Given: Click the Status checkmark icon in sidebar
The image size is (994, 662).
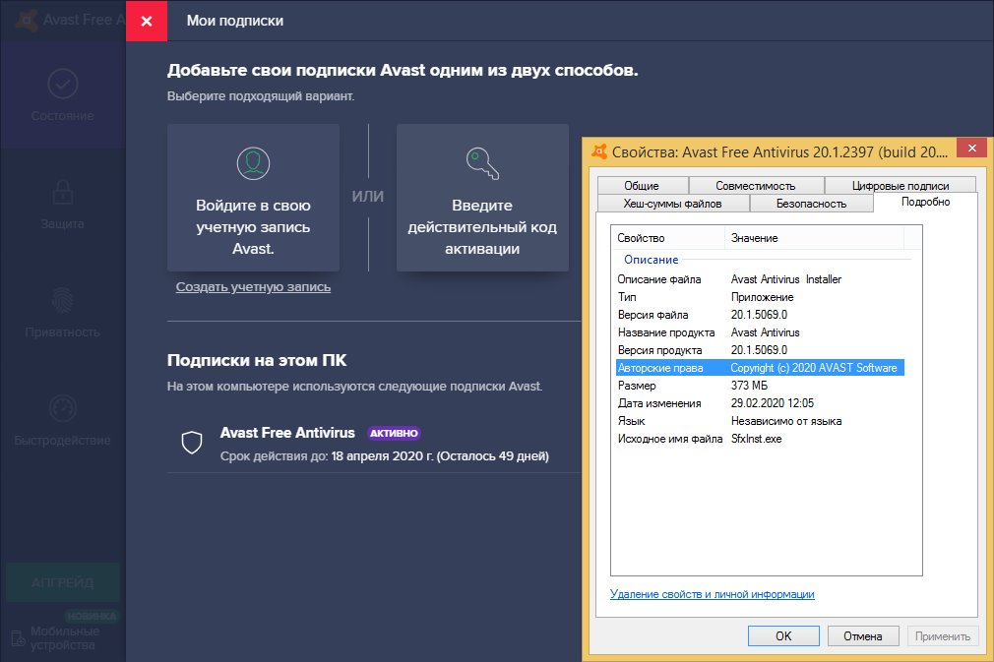Looking at the screenshot, I should [63, 84].
